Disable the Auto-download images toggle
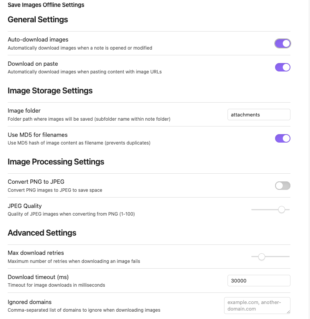Image resolution: width=310 pixels, height=319 pixels. pyautogui.click(x=283, y=43)
